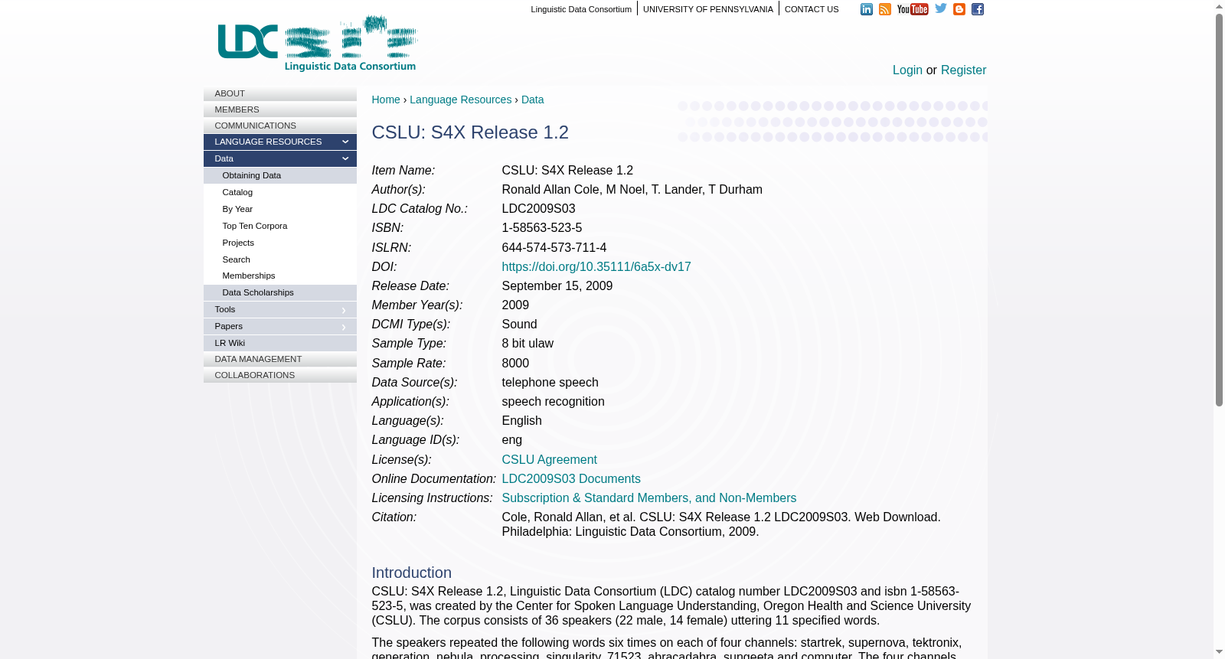Select Data Scholarships in sidebar
The height and width of the screenshot is (659, 1225).
[x=280, y=292]
